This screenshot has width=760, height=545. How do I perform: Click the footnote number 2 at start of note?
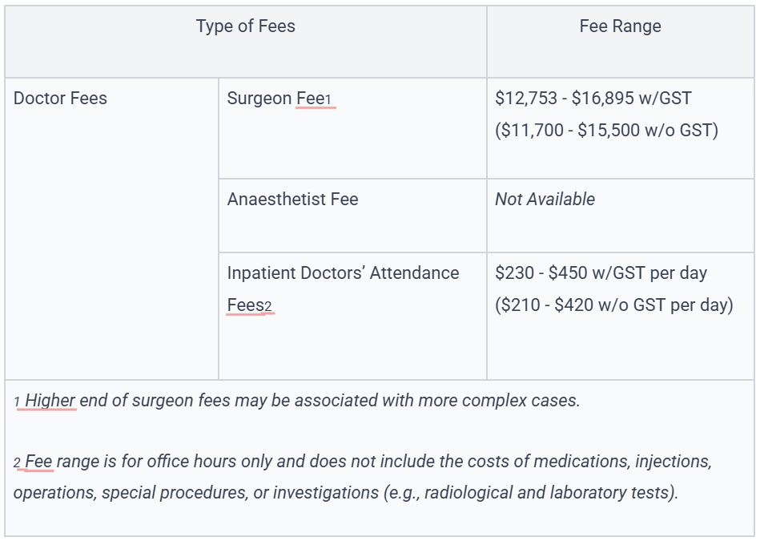tap(17, 463)
